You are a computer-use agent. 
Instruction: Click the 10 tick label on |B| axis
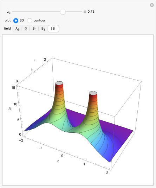point(15,104)
